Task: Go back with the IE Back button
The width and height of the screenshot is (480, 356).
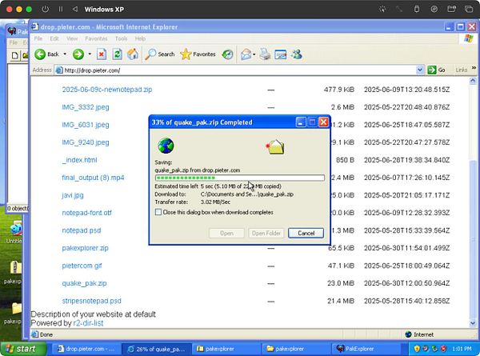Action: [46, 54]
